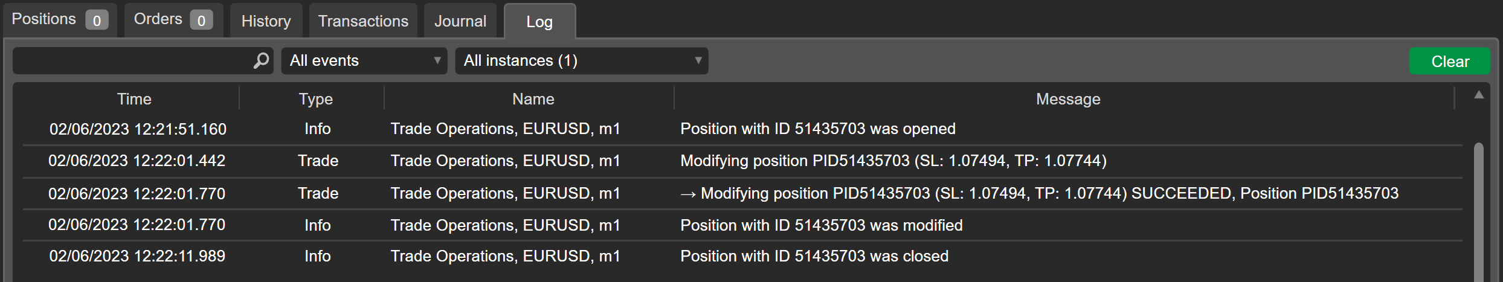
Task: Switch to the Positions tab
Action: [x=59, y=20]
